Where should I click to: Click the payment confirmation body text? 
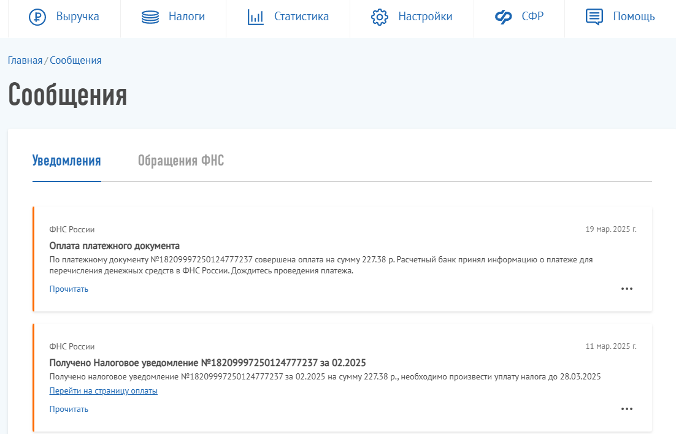[321, 265]
